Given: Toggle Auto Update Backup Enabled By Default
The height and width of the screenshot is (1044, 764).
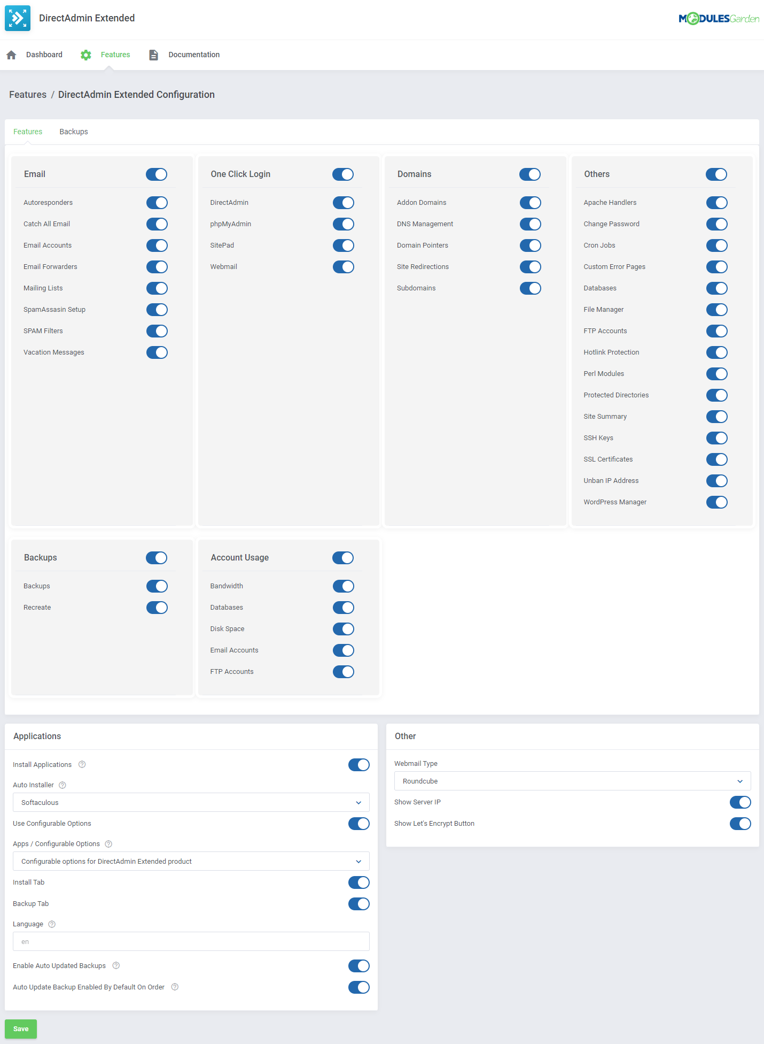Looking at the screenshot, I should pos(359,987).
